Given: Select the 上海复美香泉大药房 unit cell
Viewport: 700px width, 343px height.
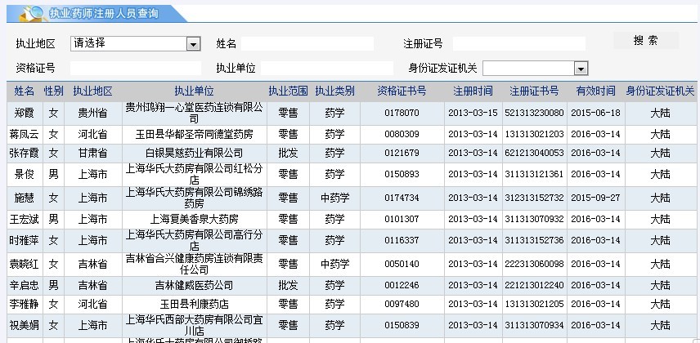Looking at the screenshot, I should click(x=194, y=219).
